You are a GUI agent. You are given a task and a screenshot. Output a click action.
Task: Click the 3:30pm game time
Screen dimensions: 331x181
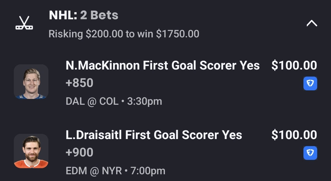coord(144,101)
